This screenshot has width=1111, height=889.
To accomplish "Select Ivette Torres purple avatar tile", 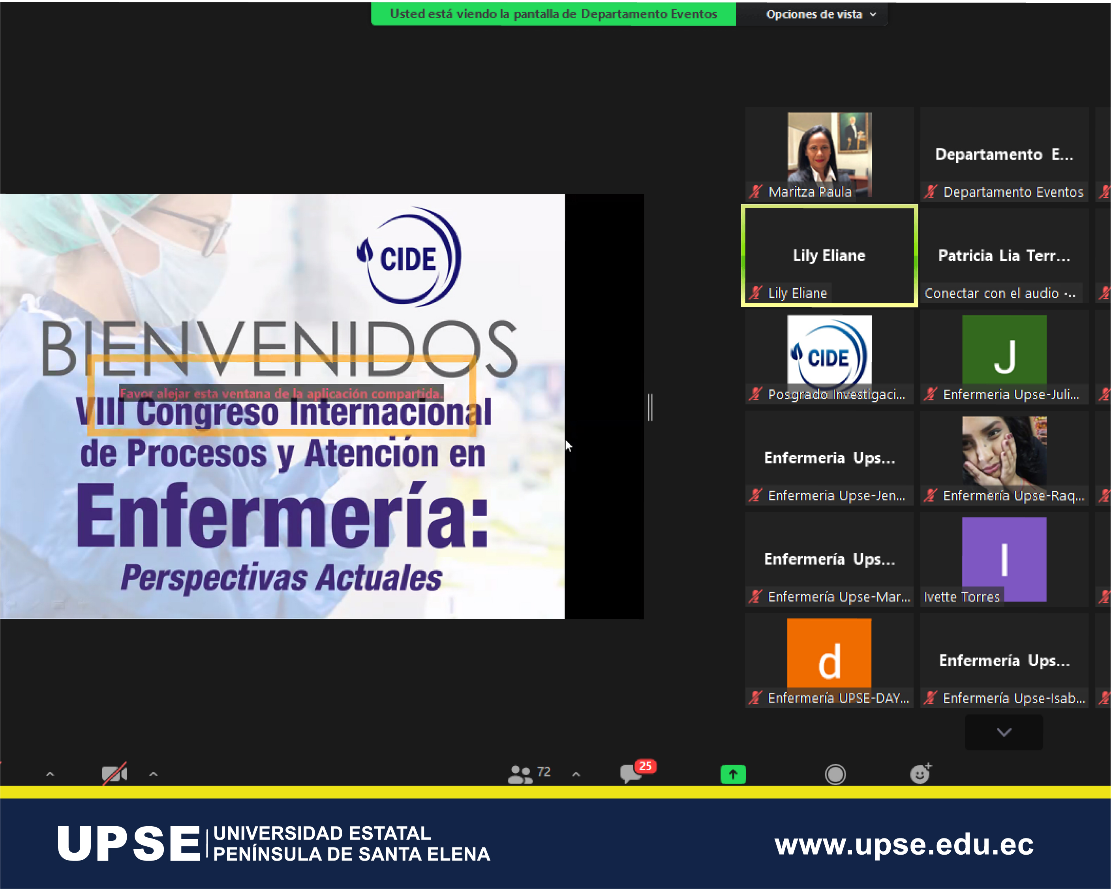I will click(x=1004, y=559).
